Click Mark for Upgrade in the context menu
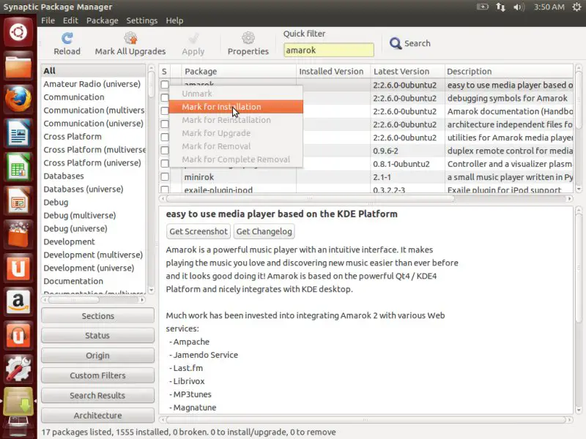The height and width of the screenshot is (439, 586). (x=236, y=133)
